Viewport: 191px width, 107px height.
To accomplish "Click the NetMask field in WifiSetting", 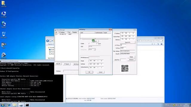I will pyautogui.click(x=96, y=64).
